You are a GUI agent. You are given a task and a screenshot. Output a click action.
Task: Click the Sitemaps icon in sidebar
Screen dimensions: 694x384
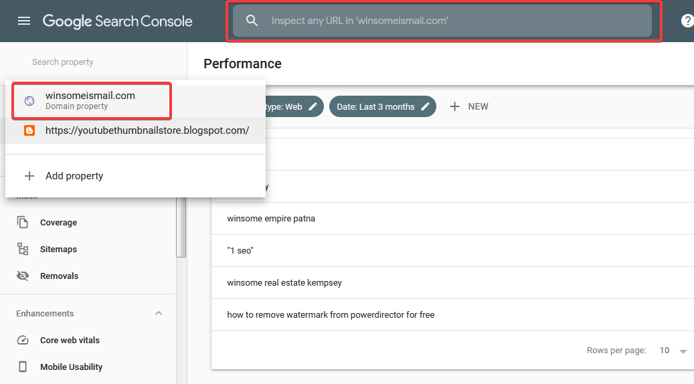coord(23,249)
